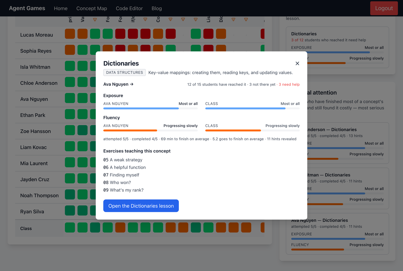Click Ava Nguyen's Exposure bar in dialog
The height and width of the screenshot is (271, 403).
coord(150,108)
